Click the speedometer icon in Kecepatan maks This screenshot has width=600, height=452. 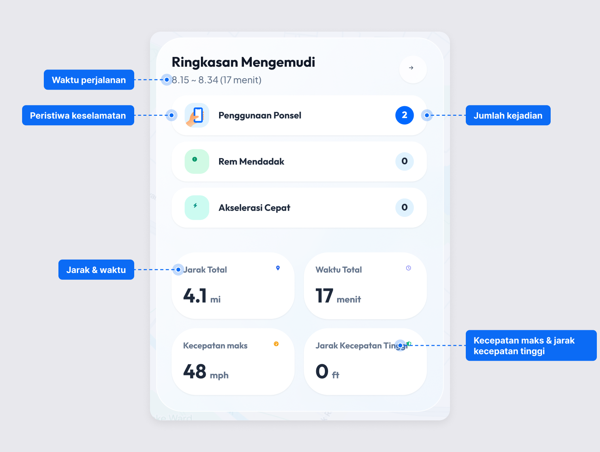(x=276, y=344)
